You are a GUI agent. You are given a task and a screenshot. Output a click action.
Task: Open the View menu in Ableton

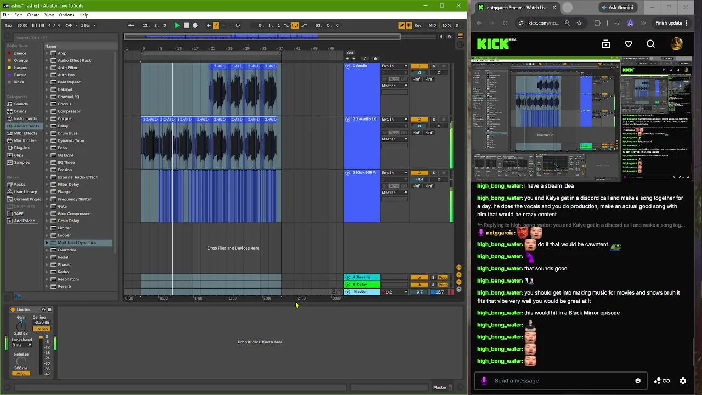coord(49,15)
